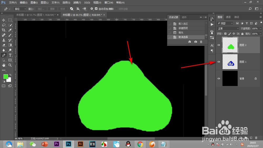Image resolution: width=263 pixels, height=148 pixels.
Task: Select the Pen tool in toolbox
Action: [3, 55]
